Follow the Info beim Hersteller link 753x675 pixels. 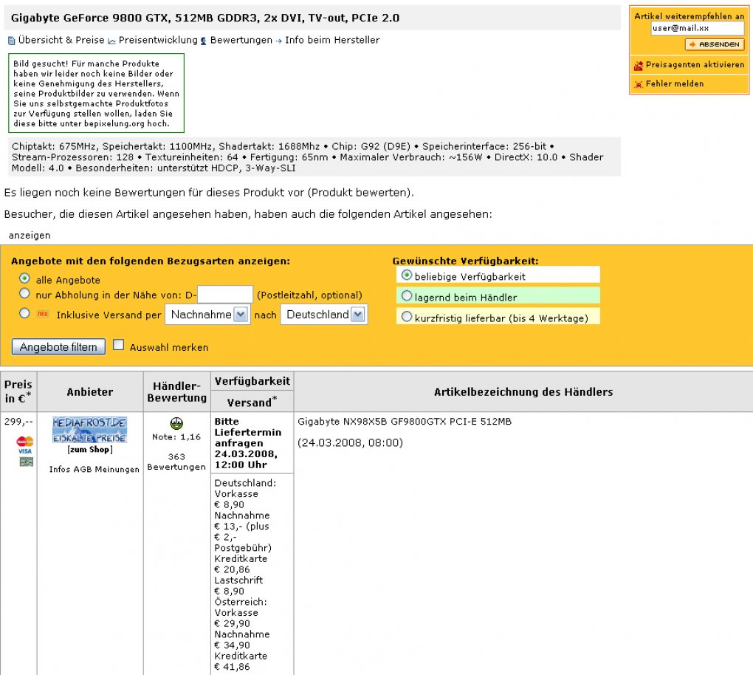(x=332, y=40)
